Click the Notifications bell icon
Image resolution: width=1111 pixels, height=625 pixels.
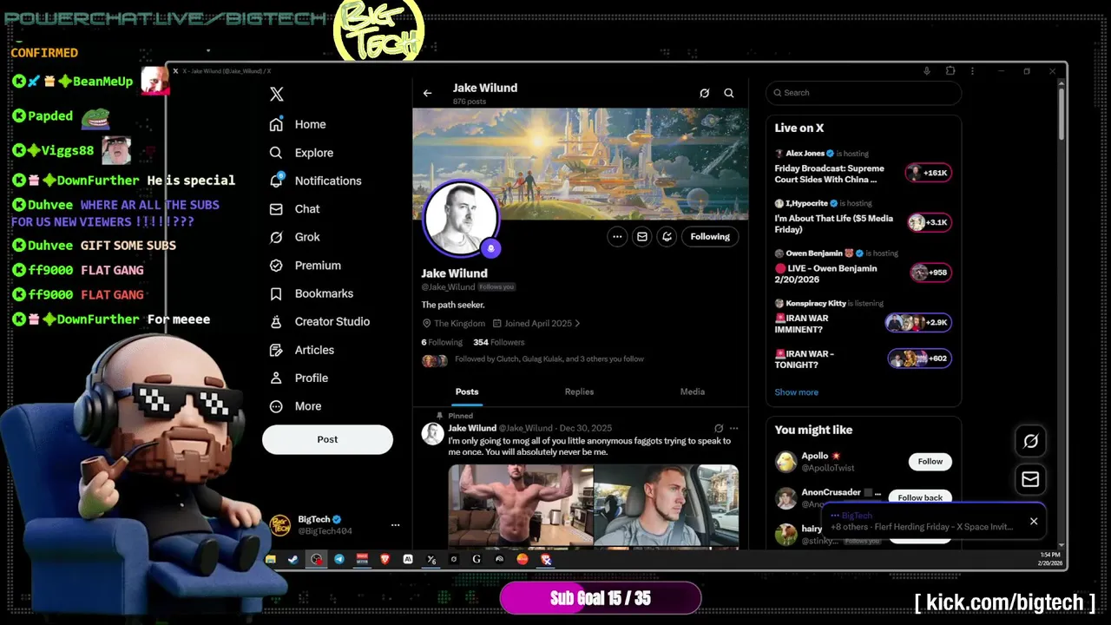pos(276,181)
